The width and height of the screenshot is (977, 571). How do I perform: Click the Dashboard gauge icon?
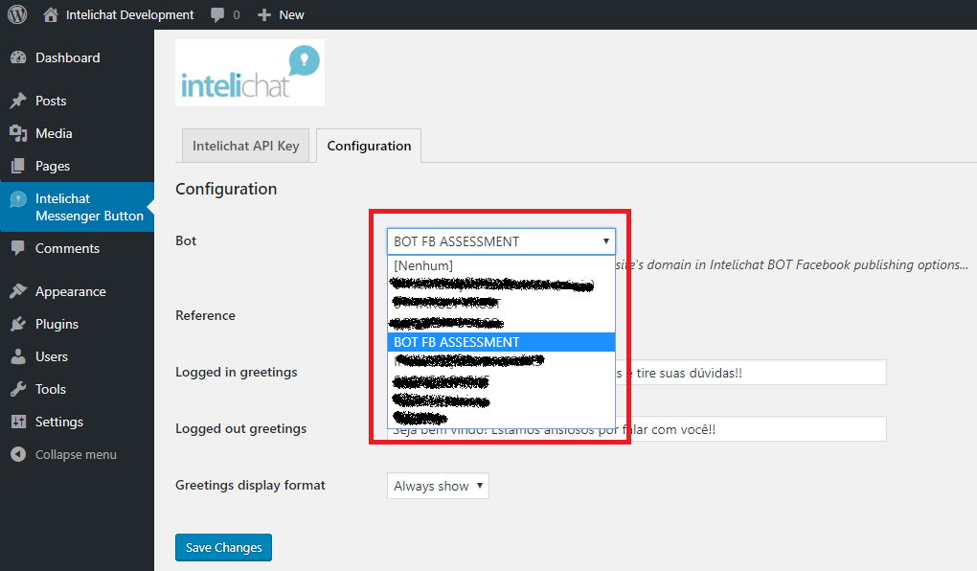click(18, 57)
